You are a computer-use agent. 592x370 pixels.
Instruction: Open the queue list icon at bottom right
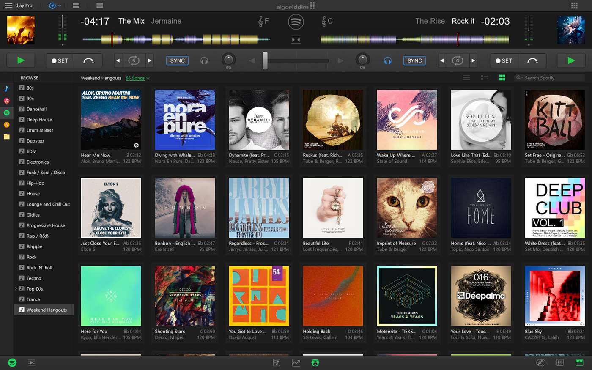pos(560,362)
